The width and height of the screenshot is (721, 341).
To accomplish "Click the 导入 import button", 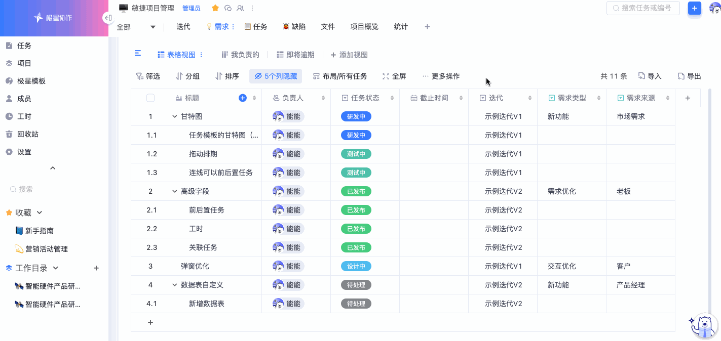I will pos(650,76).
